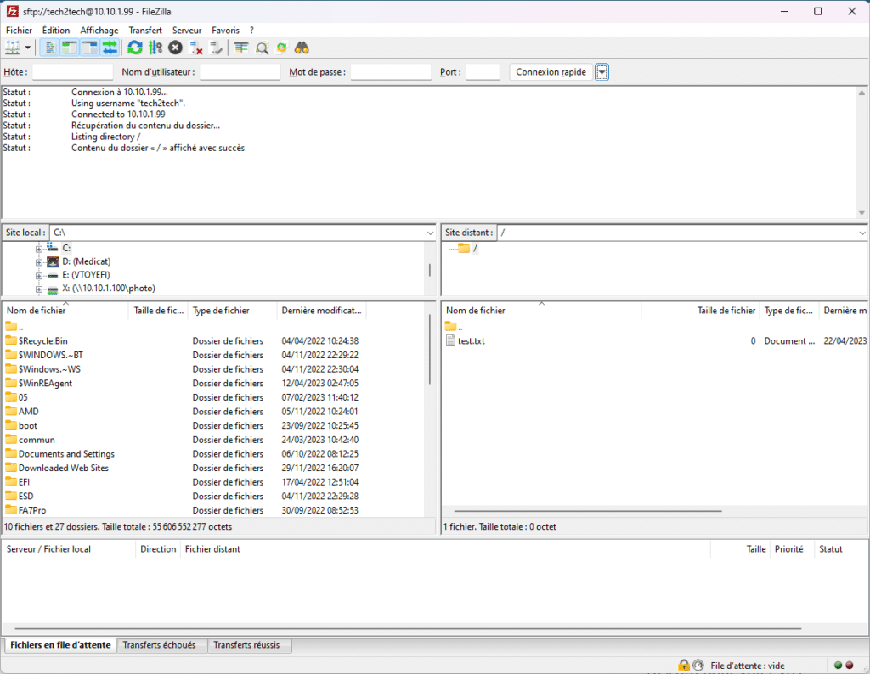Click the Hôte input field
The height and width of the screenshot is (674, 870).
tap(73, 72)
